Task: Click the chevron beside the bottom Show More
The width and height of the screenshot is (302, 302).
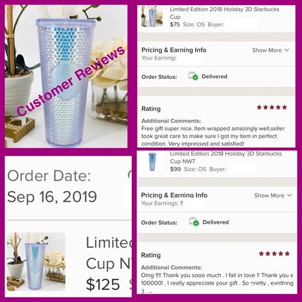Action: point(290,195)
